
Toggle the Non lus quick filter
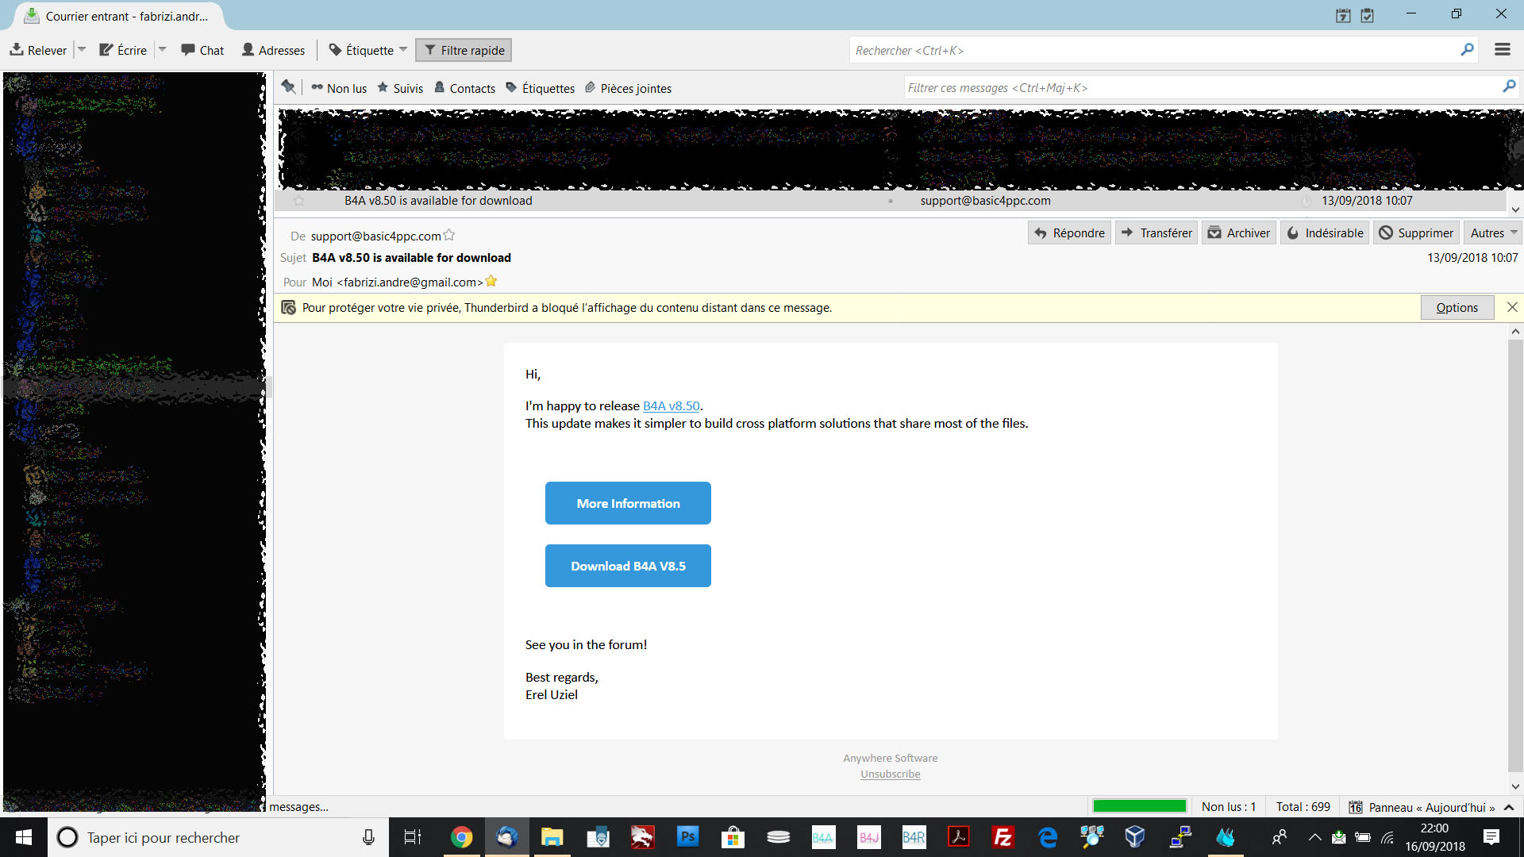pos(339,88)
